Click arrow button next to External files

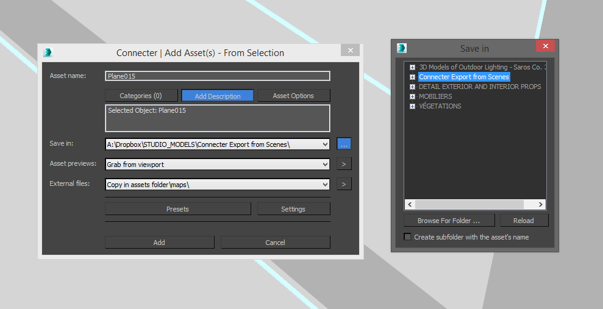click(x=344, y=184)
